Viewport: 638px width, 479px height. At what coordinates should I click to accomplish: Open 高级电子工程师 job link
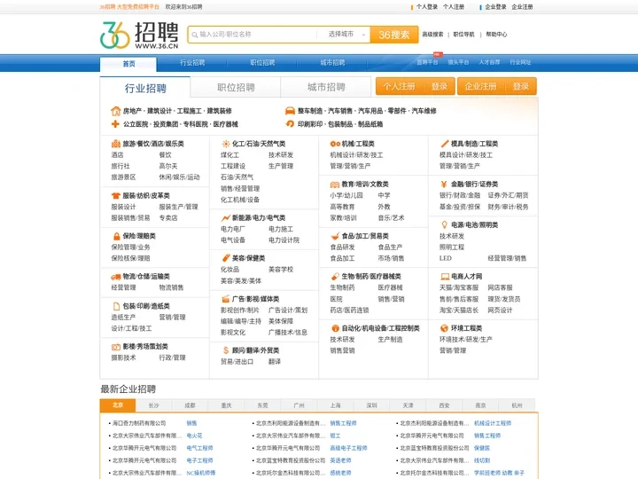(349, 448)
